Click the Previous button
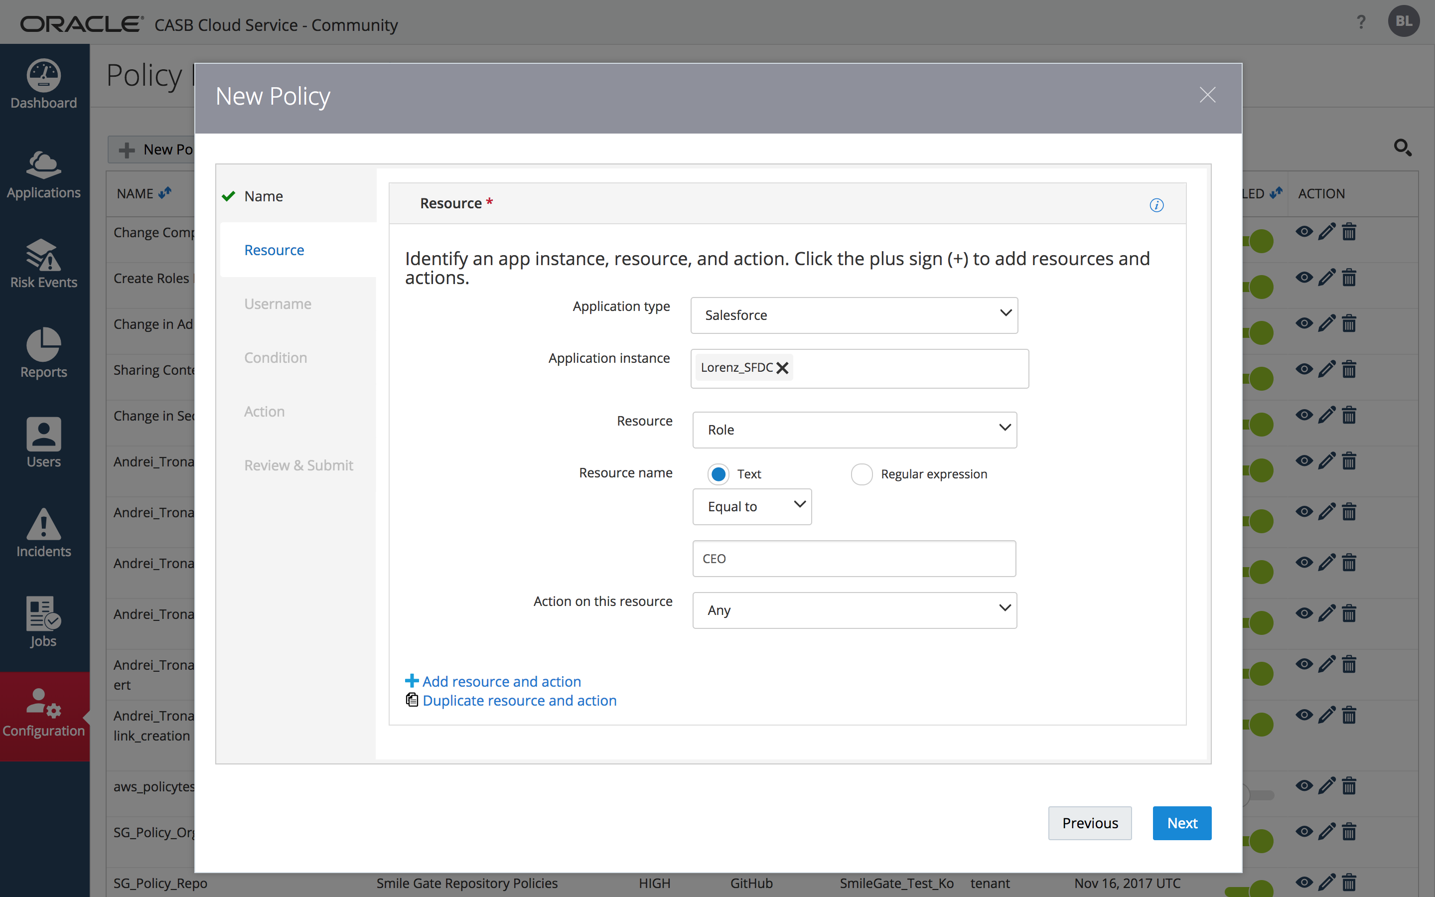This screenshot has height=897, width=1435. tap(1090, 823)
